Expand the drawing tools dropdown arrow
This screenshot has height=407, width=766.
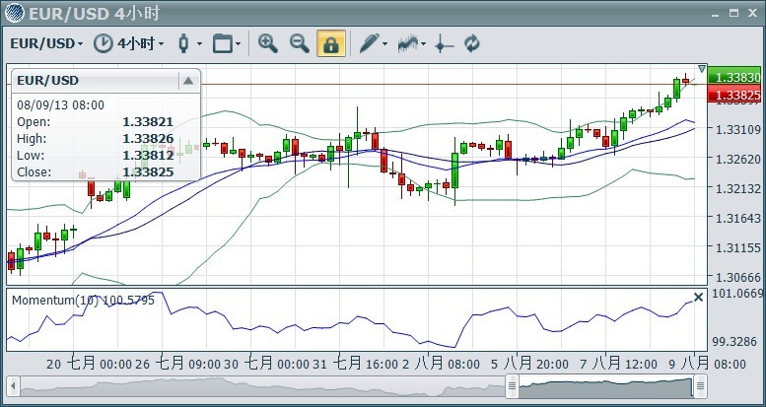point(384,44)
